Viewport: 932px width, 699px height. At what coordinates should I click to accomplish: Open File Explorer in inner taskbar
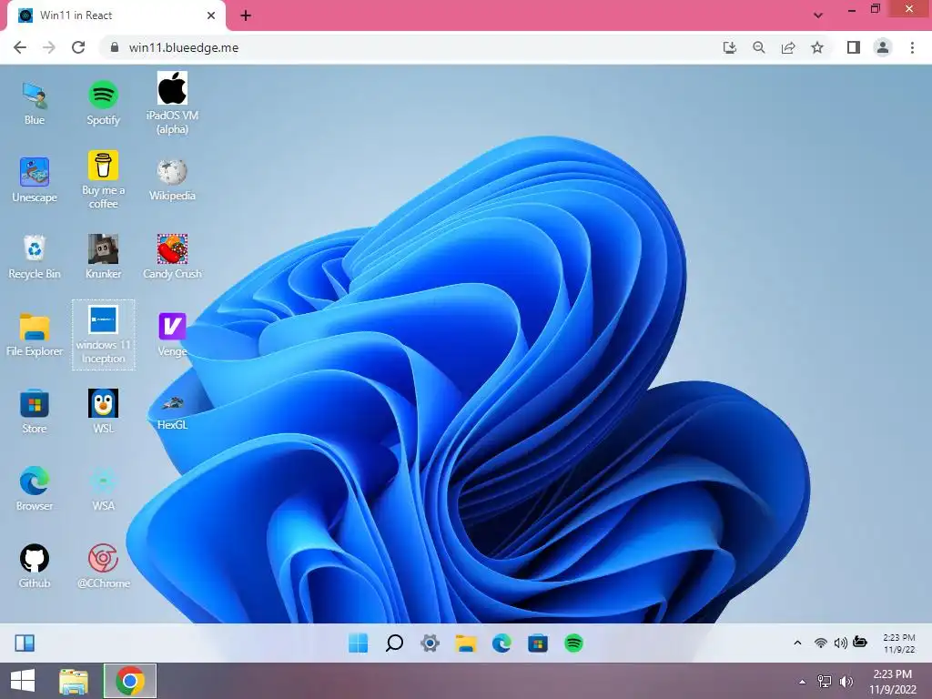point(466,643)
